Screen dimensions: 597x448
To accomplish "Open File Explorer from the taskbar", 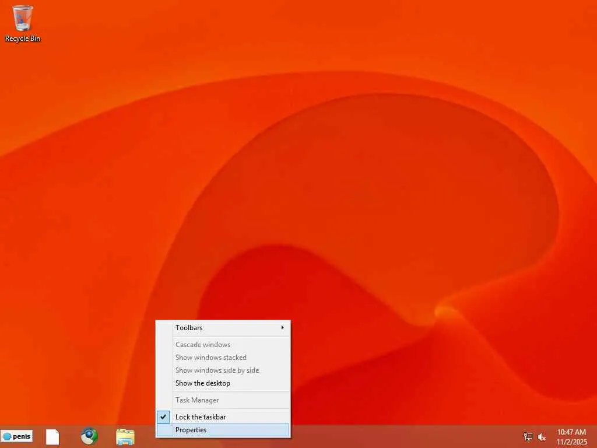I will [125, 436].
